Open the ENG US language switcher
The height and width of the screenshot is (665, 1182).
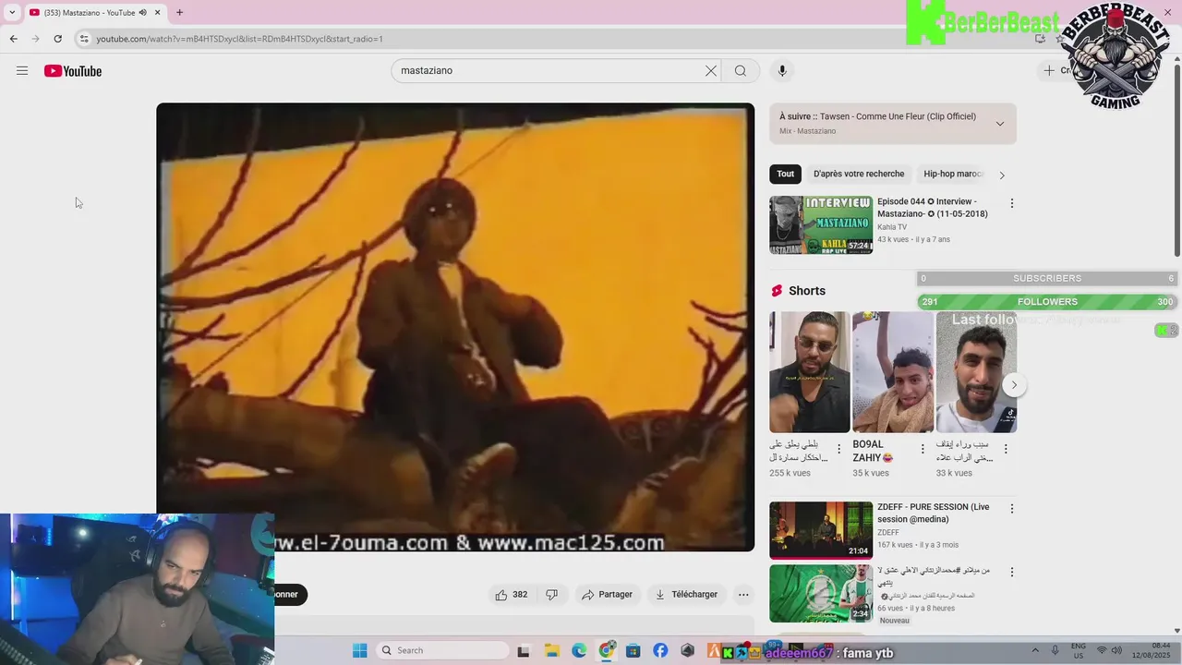click(x=1078, y=650)
